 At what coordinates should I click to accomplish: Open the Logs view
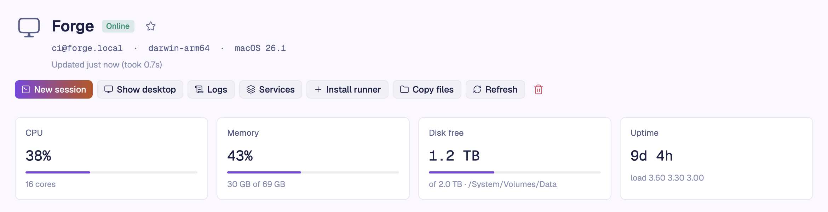[x=211, y=89]
